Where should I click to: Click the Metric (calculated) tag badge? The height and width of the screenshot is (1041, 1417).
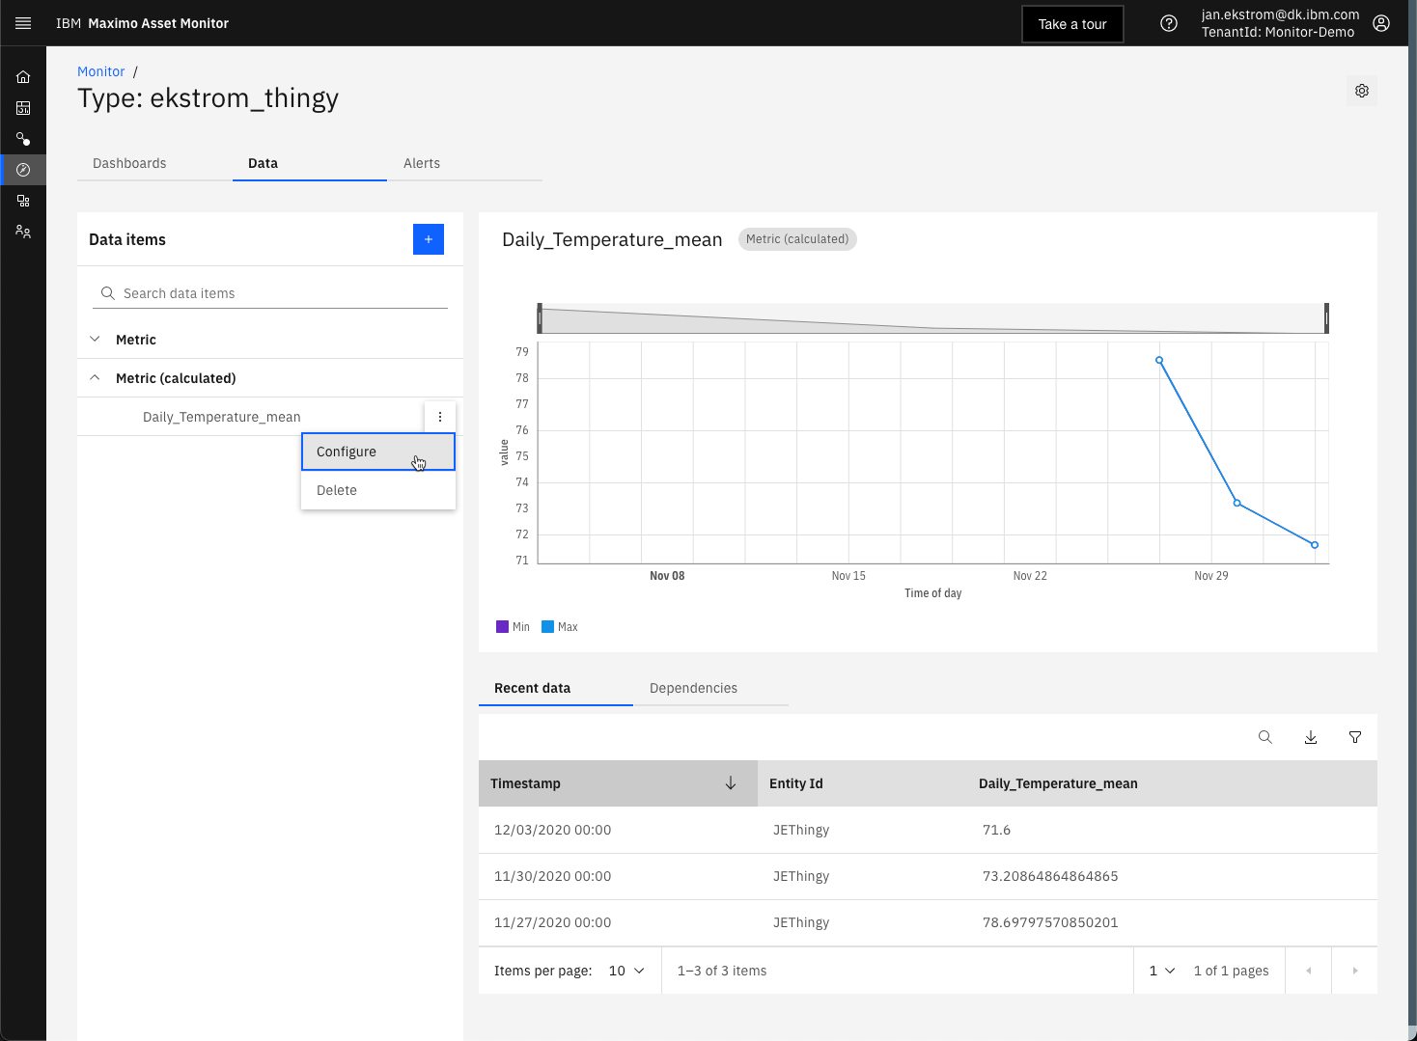pyautogui.click(x=797, y=239)
